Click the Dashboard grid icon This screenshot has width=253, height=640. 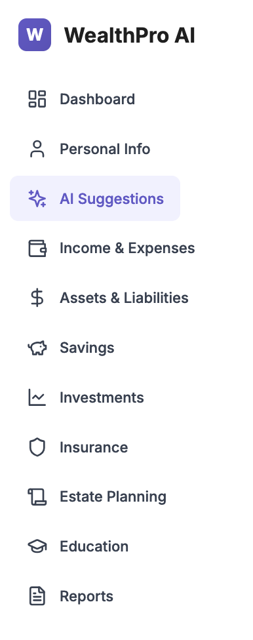37,99
